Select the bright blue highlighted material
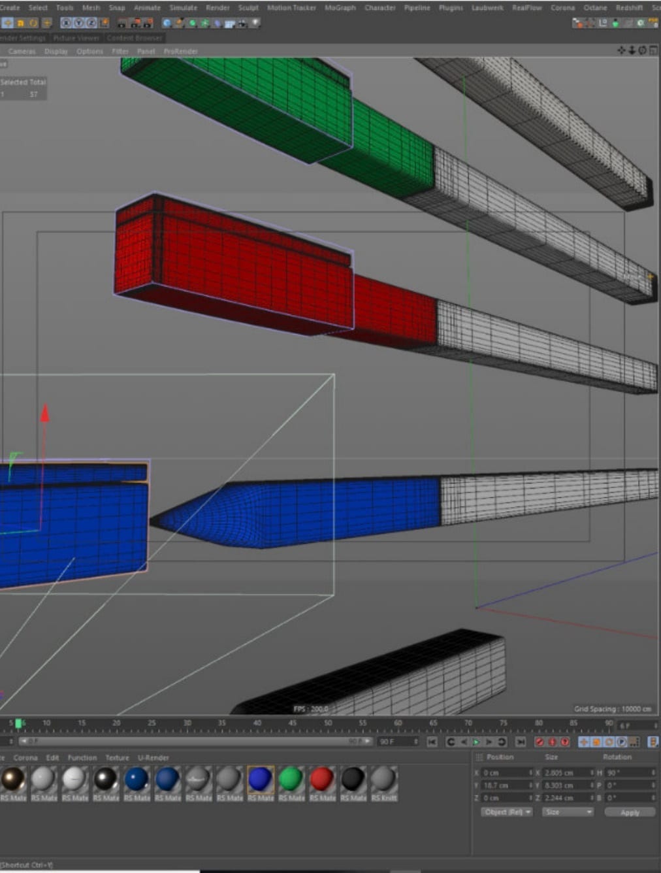 coord(261,780)
